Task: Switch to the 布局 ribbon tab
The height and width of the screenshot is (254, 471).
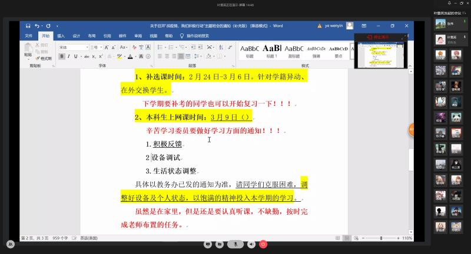Action: tap(92, 36)
